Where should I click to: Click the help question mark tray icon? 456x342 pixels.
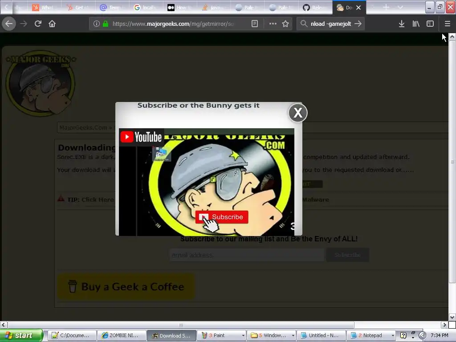[403, 335]
